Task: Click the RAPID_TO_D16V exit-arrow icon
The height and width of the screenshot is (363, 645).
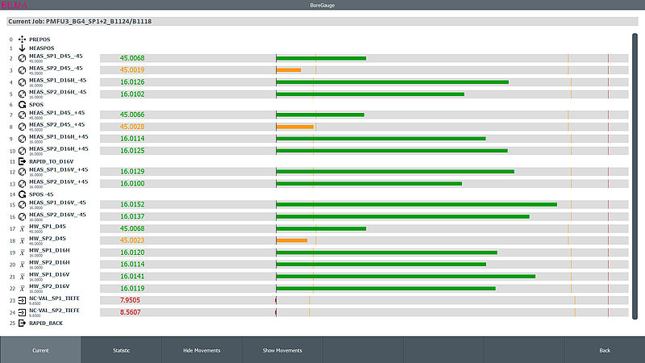Action: (23, 161)
